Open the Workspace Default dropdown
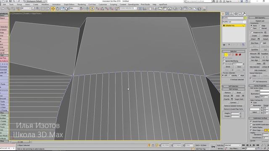The height and width of the screenshot is (151, 269). [35, 1]
